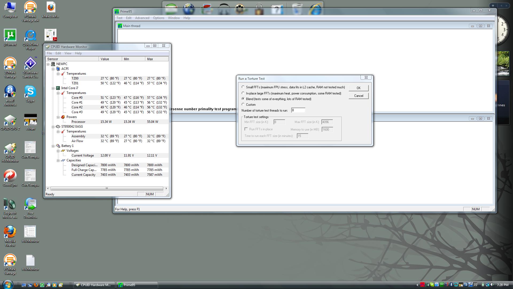The height and width of the screenshot is (289, 513).
Task: Open PCMark Vantage x64 desktop shortcut
Action: pyautogui.click(x=30, y=12)
